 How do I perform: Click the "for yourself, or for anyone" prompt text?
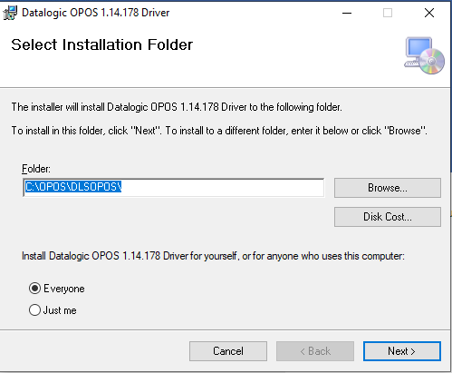(x=213, y=256)
